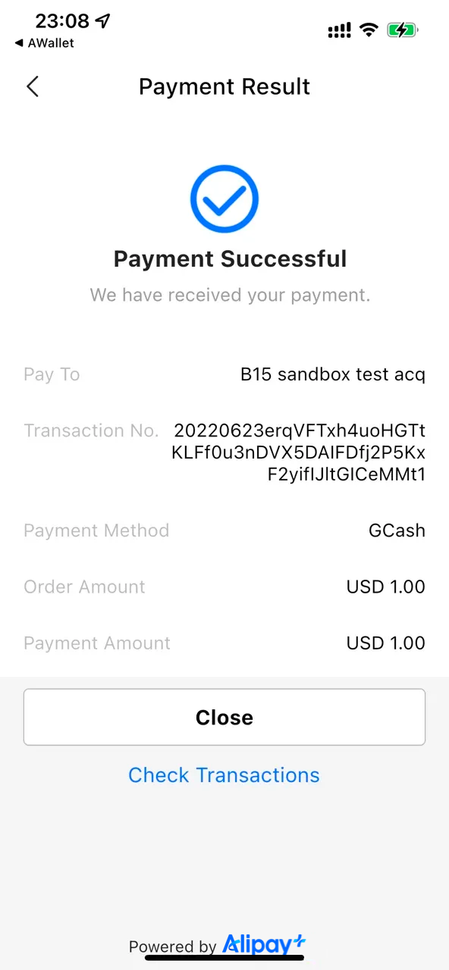The image size is (449, 970).
Task: Tap the Payment Amount row
Action: pyautogui.click(x=224, y=643)
